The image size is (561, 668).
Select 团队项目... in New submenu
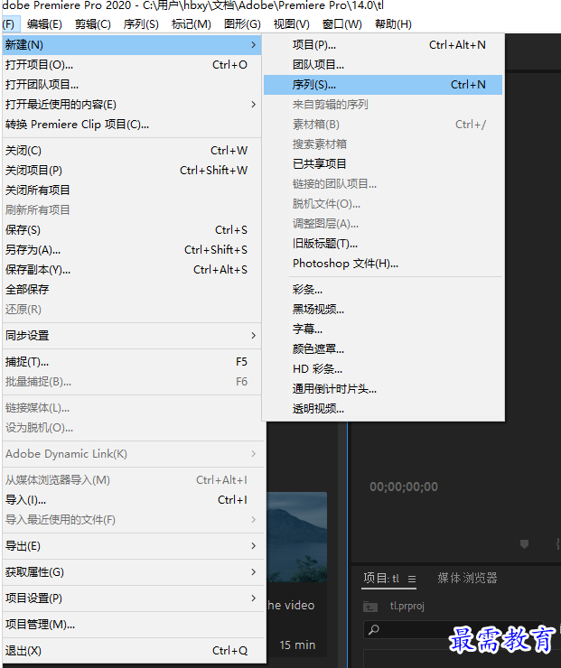point(383,65)
